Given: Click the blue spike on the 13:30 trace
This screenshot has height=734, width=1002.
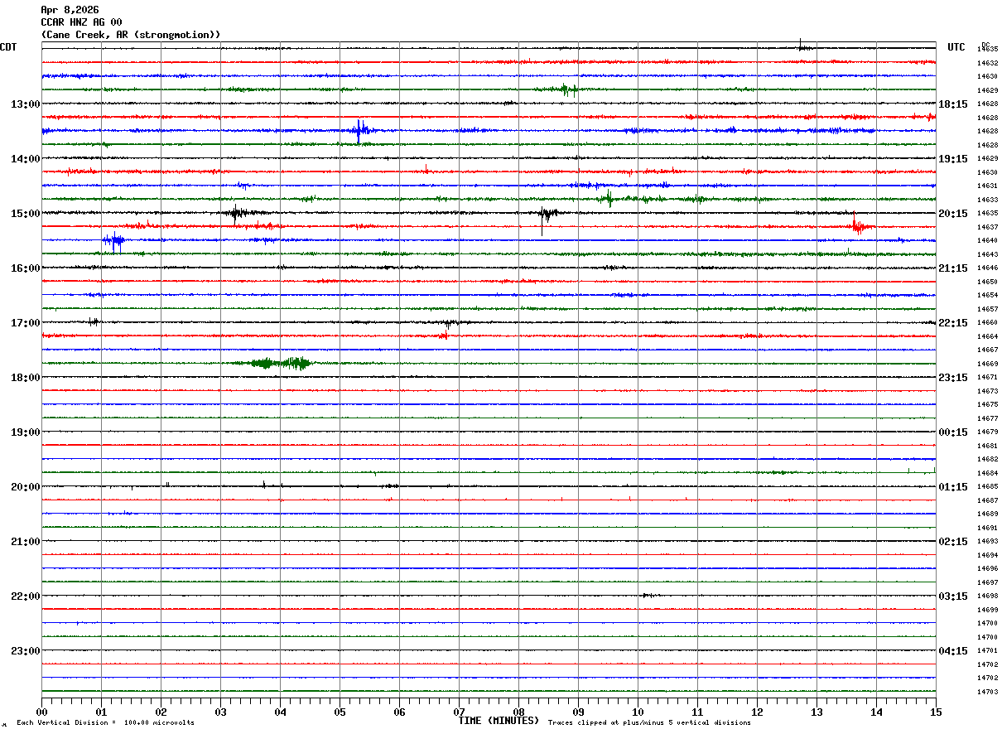Looking at the screenshot, I should 359,130.
